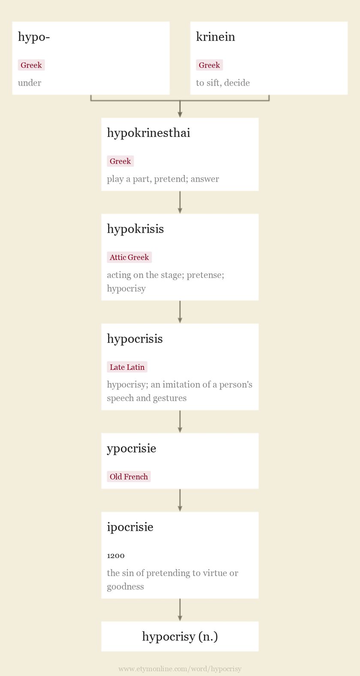Click the arrow between hypokrisis and hypocrisis

point(180,312)
